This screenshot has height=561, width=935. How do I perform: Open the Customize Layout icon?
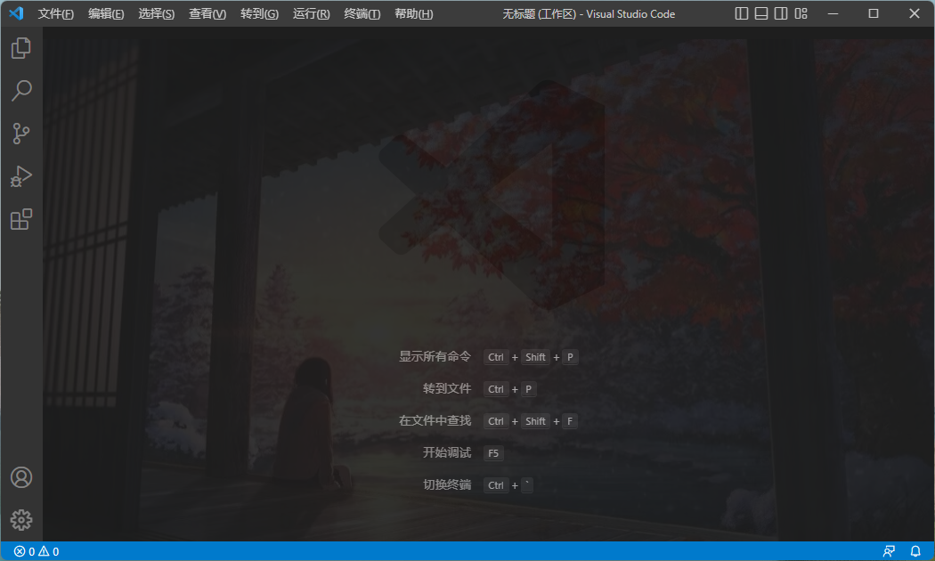pyautogui.click(x=801, y=13)
